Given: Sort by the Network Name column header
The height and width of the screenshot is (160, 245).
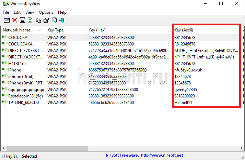Looking at the screenshot, I should point(23,30).
